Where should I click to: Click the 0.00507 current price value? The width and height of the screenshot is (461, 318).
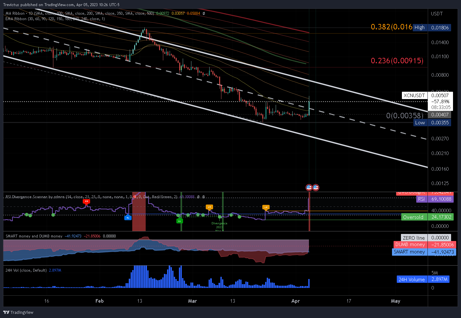[440, 95]
